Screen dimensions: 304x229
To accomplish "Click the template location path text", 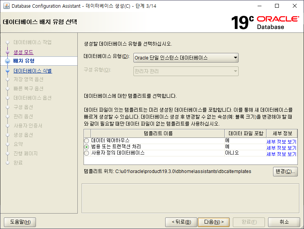I will pos(183,171).
